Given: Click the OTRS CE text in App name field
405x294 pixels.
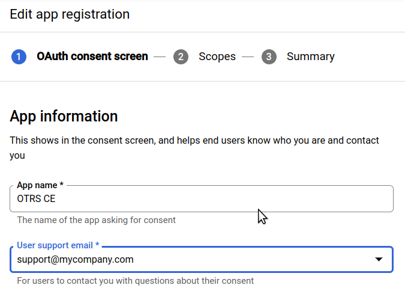Looking at the screenshot, I should point(36,199).
